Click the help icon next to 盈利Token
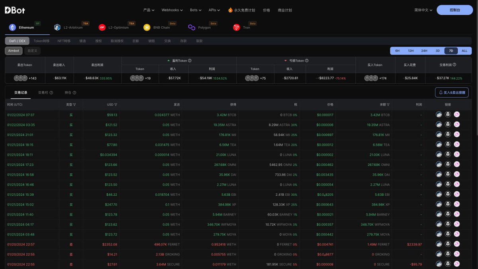Screen dimensions: 478x269 (190, 61)
